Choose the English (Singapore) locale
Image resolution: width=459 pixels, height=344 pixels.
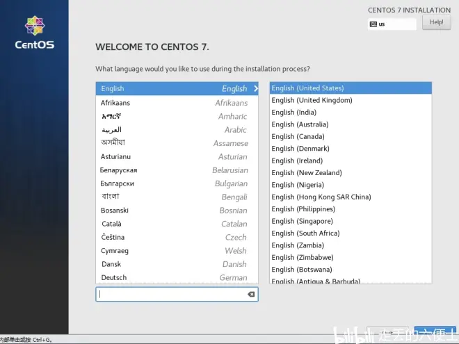pyautogui.click(x=351, y=221)
